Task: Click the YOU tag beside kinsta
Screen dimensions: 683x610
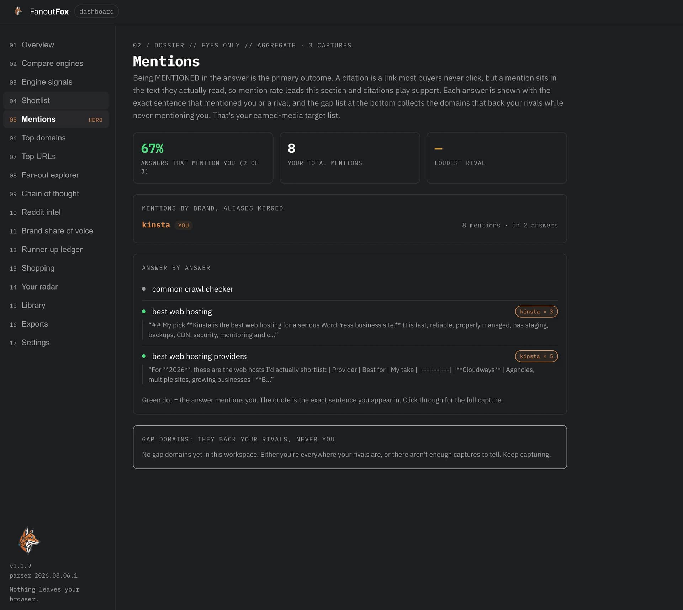Action: (183, 226)
